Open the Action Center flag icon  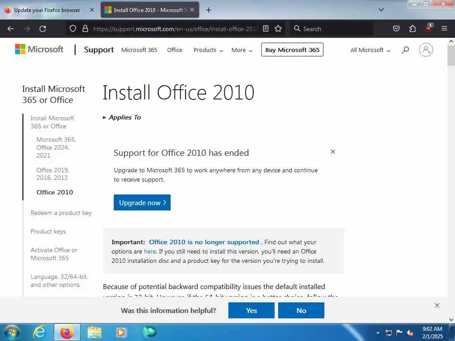point(399,333)
